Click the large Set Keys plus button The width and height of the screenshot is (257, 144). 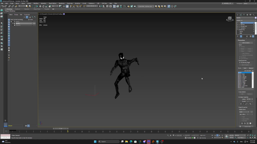point(226,136)
